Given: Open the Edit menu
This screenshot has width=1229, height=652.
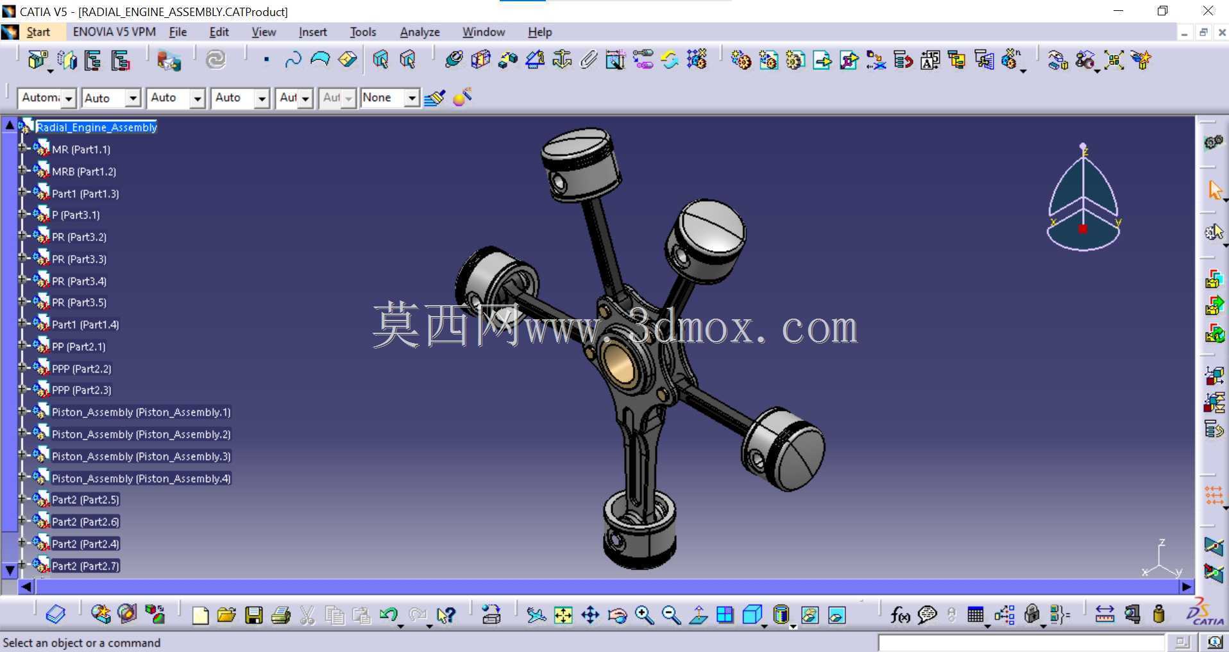Looking at the screenshot, I should [219, 32].
